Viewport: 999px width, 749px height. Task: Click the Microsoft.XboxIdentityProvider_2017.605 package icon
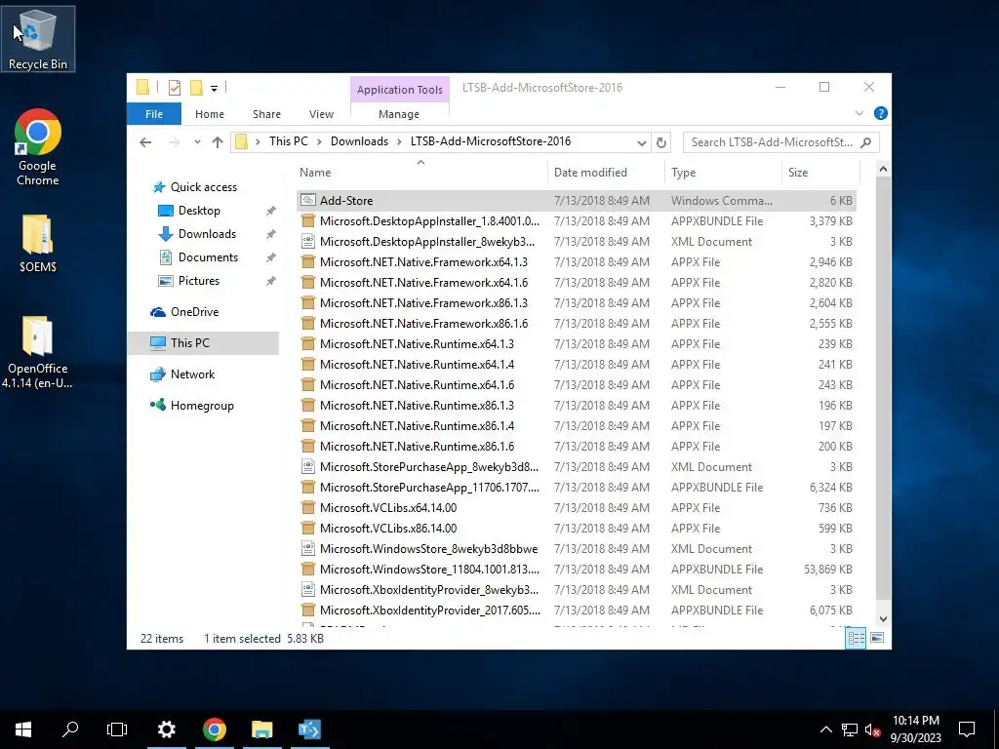click(307, 611)
